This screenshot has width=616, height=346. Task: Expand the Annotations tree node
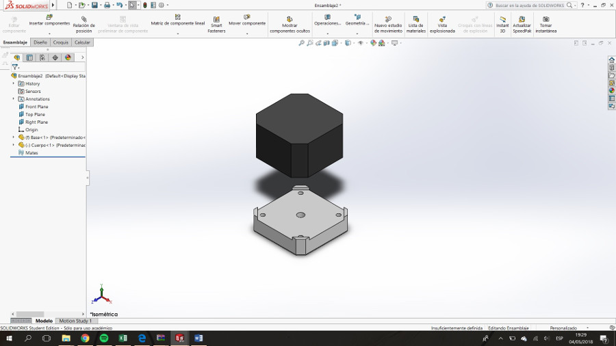click(x=14, y=99)
